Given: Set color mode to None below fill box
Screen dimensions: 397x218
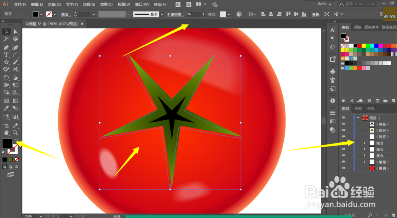Looking at the screenshot, I should pyautogui.click(x=17, y=160).
